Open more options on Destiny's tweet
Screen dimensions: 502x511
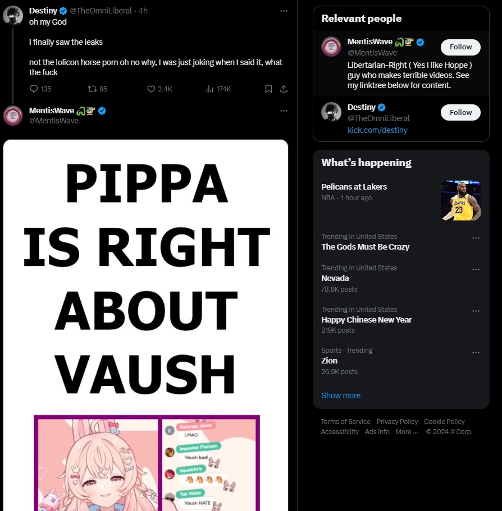(284, 11)
